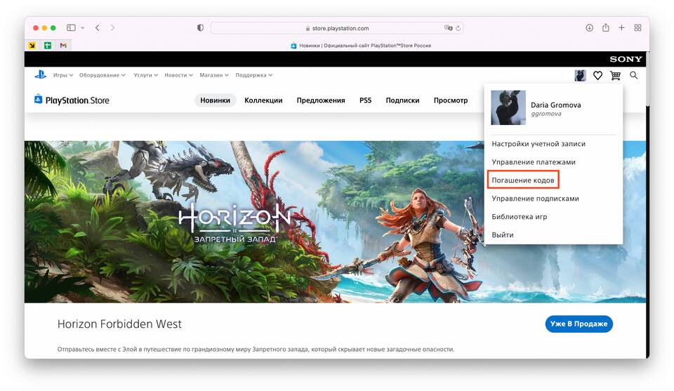Click Daria Gromova profile picture in menu
This screenshot has width=674, height=391.
(x=508, y=107)
